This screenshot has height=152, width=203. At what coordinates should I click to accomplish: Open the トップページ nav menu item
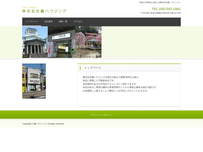(32, 22)
